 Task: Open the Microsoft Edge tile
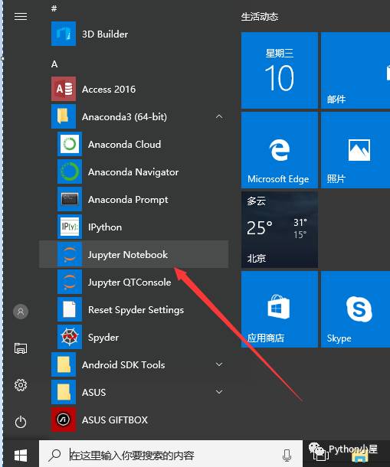coord(280,150)
